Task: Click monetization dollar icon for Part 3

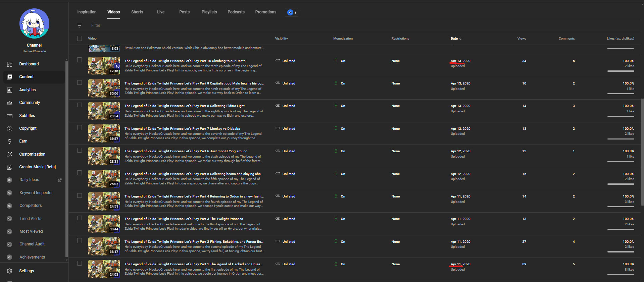Action: click(x=336, y=219)
